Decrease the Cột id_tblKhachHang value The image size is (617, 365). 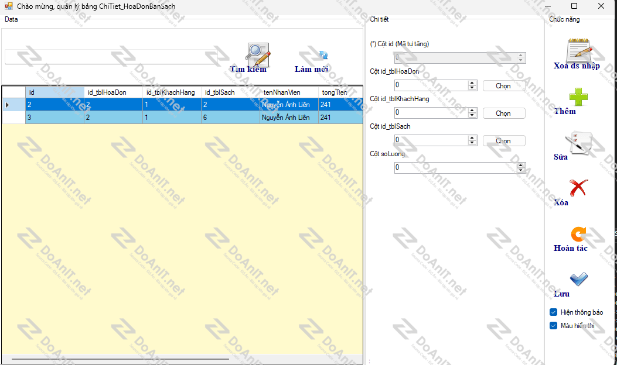472,115
